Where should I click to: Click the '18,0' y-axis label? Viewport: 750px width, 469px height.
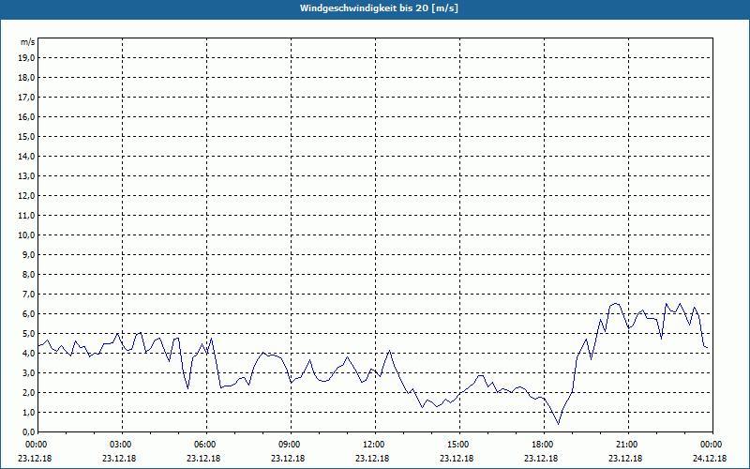[x=26, y=78]
